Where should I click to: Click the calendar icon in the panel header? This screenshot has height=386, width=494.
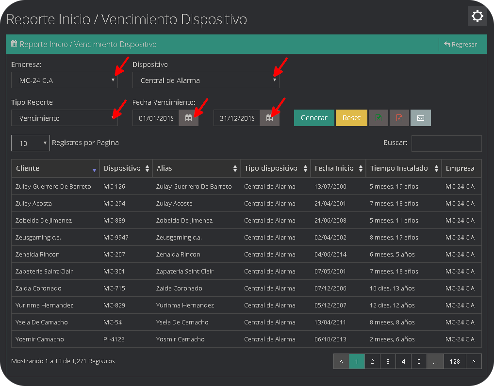point(14,44)
